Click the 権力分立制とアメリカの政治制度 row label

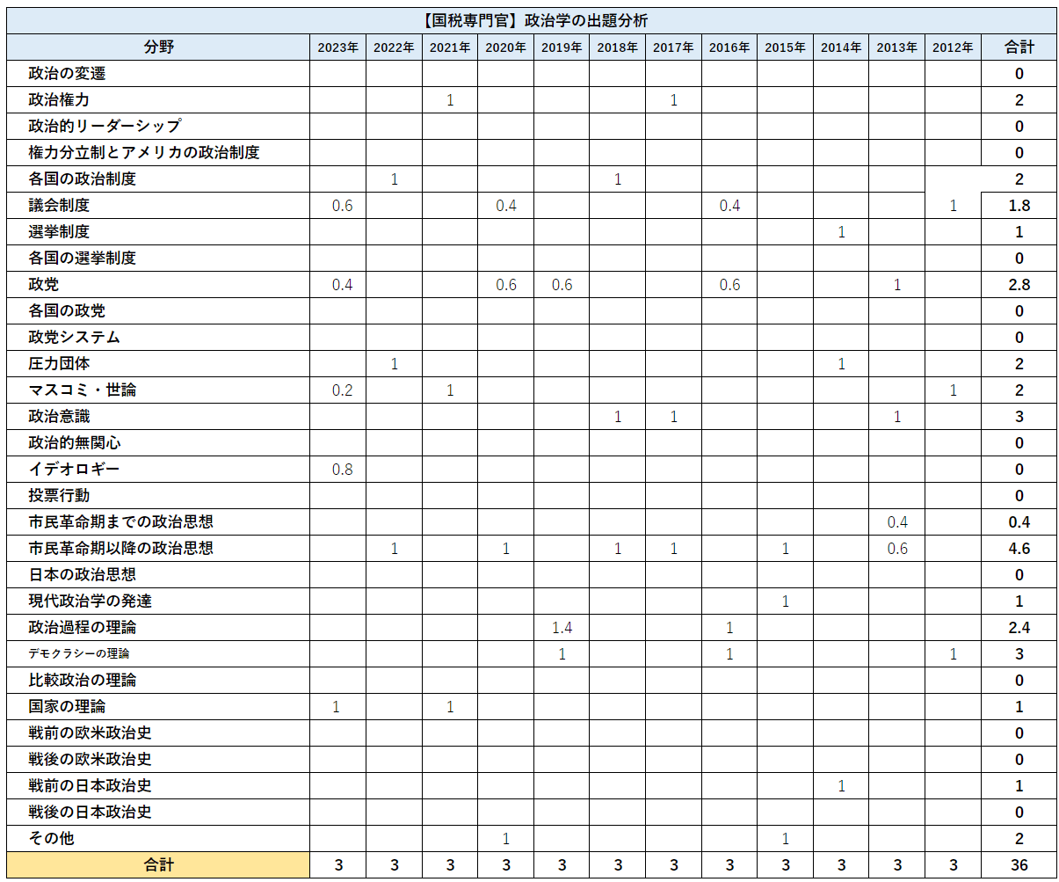click(x=143, y=153)
